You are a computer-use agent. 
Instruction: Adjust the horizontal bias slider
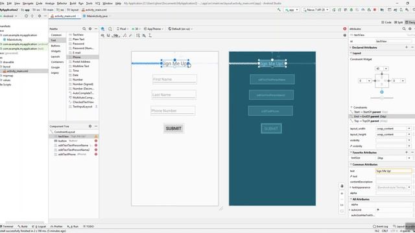pyautogui.click(x=382, y=98)
